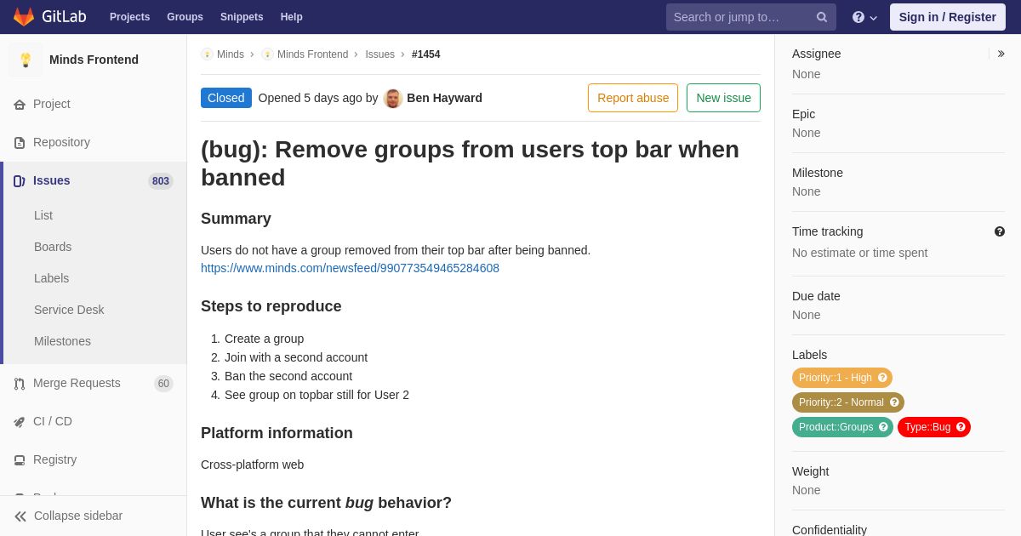Open Groups menu in top bar

(185, 17)
